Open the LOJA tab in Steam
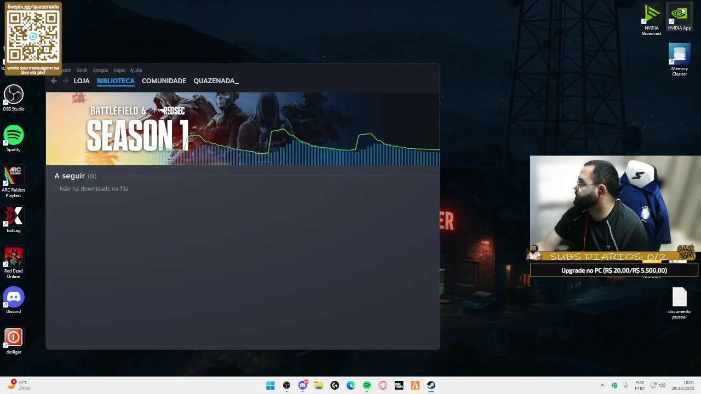This screenshot has width=701, height=394. coord(82,80)
